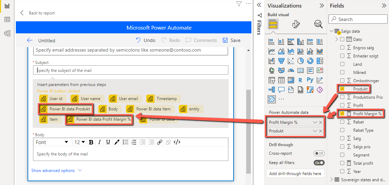Open the font size 12 dropdown

pos(80,142)
